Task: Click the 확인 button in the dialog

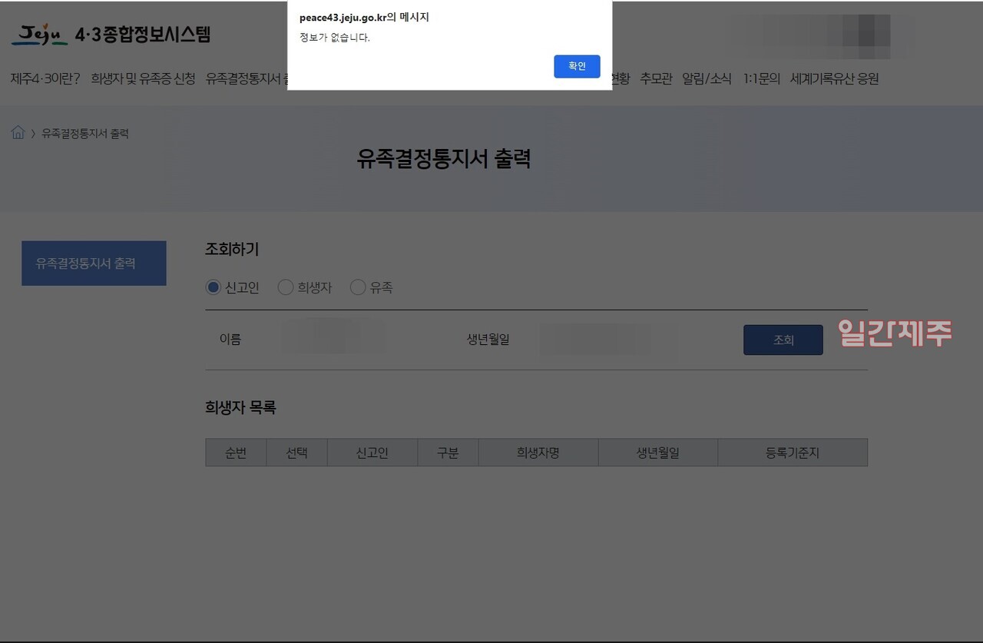Action: pyautogui.click(x=577, y=67)
